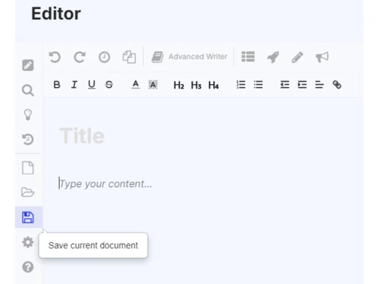This screenshot has height=284, width=379.
Task: Create a new document from sidebar
Action: (x=28, y=168)
